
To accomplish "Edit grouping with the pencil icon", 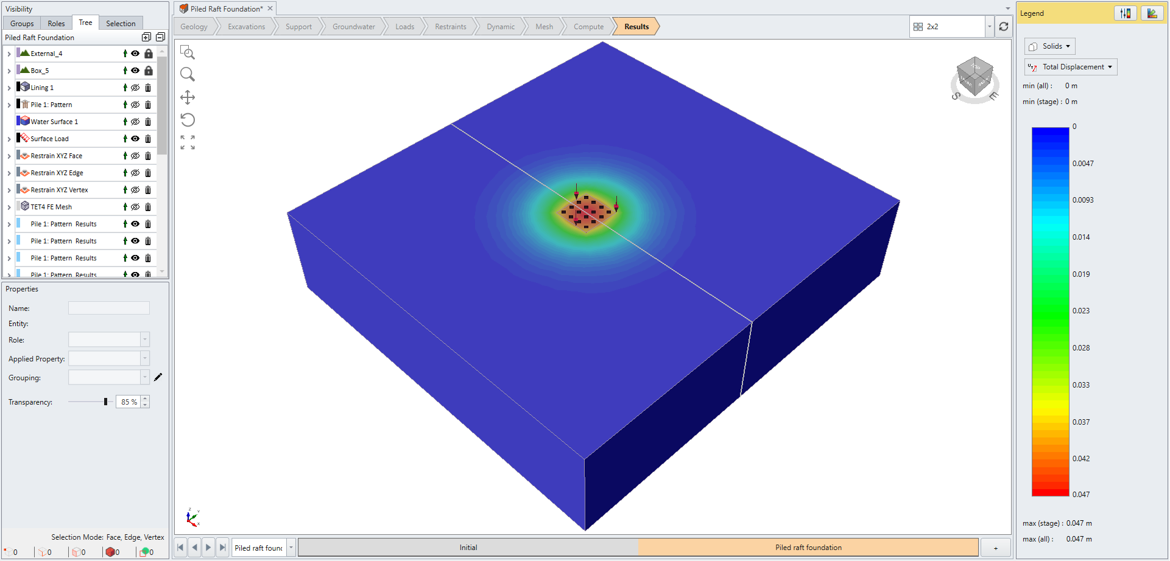I will [158, 377].
